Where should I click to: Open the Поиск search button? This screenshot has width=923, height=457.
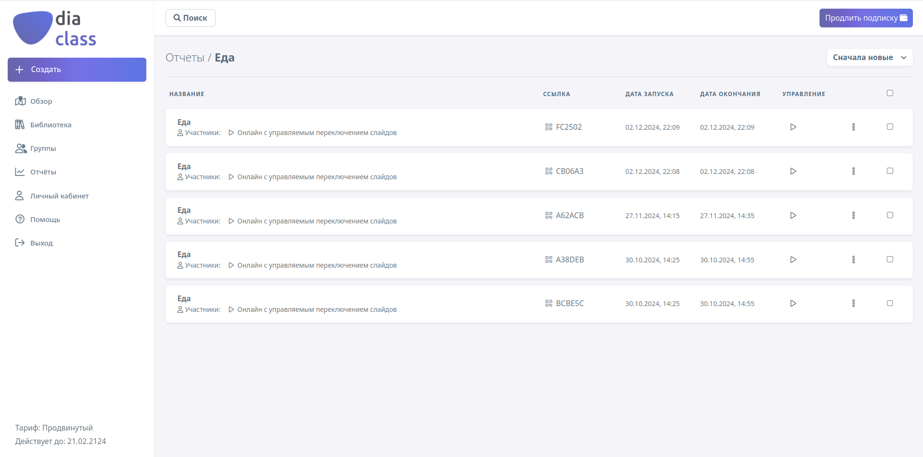pos(191,18)
